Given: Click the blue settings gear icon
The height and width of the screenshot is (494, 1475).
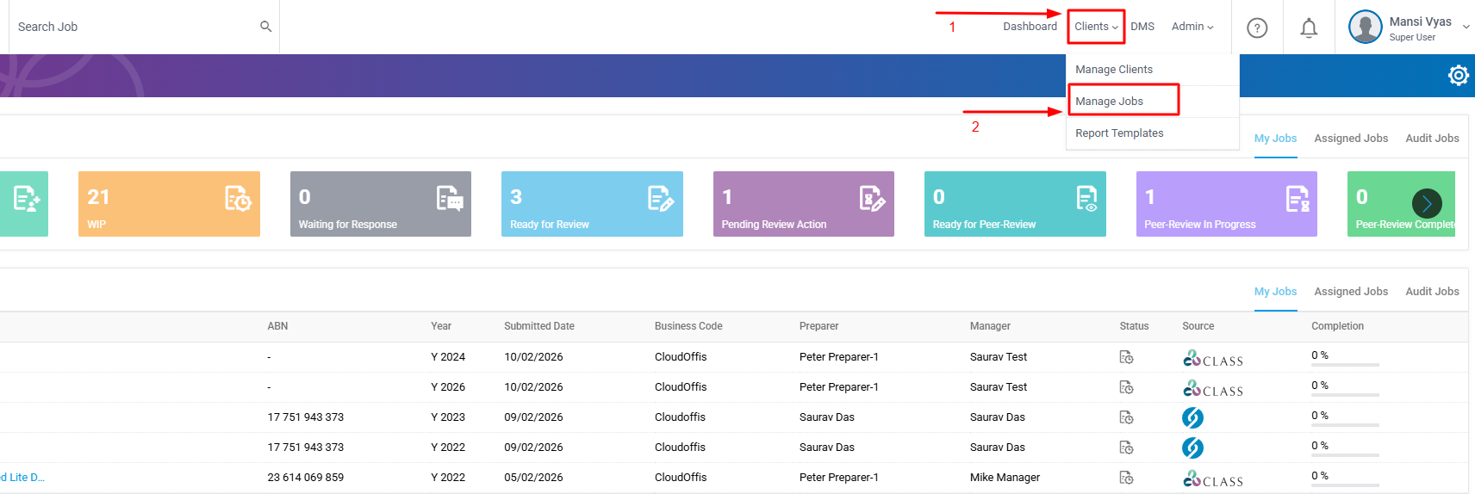Looking at the screenshot, I should pyautogui.click(x=1458, y=76).
